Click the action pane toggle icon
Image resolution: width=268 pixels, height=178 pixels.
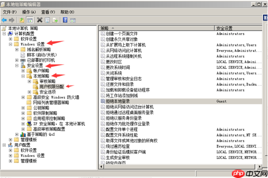[73, 21]
